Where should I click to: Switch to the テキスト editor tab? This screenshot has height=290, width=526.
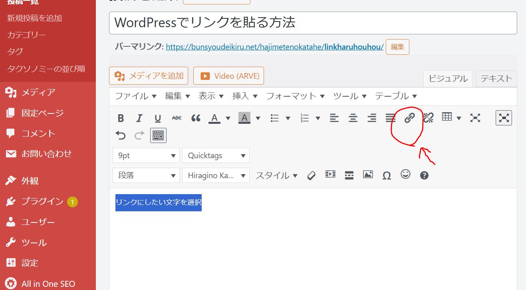[496, 79]
